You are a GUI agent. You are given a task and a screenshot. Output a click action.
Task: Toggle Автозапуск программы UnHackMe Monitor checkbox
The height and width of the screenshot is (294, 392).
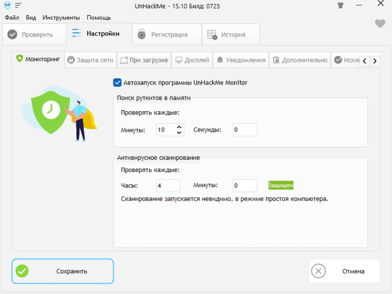tap(117, 83)
